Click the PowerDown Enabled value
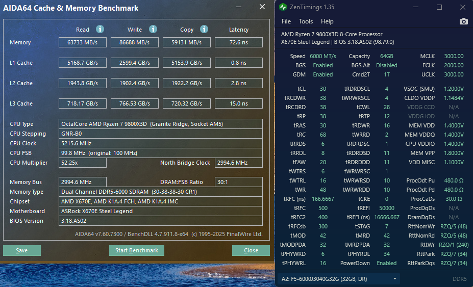 tap(386, 263)
